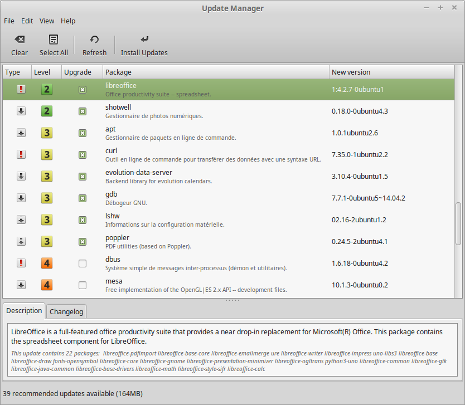The image size is (465, 405).
Task: Sort by the Upgrade column header
Action: [82, 72]
